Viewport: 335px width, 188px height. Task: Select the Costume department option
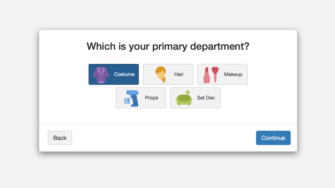point(114,74)
